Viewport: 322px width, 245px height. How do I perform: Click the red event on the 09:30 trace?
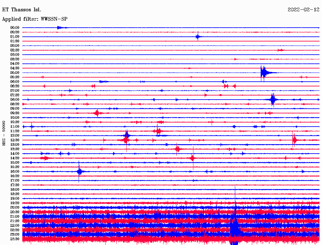pyautogui.click(x=97, y=113)
